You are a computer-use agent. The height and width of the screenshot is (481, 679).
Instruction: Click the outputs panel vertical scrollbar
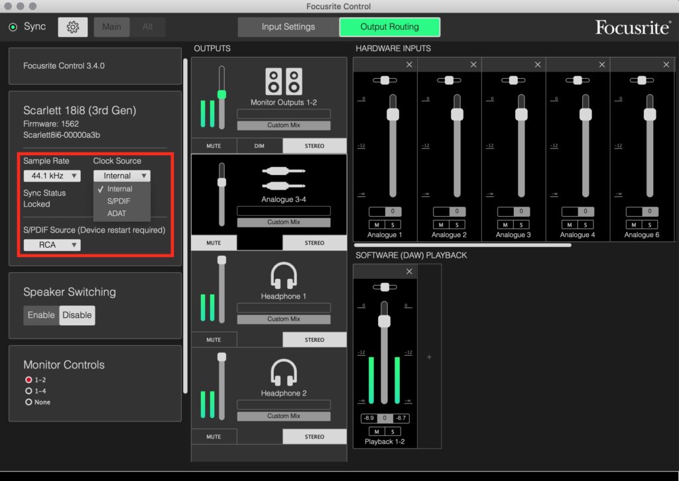[186, 226]
